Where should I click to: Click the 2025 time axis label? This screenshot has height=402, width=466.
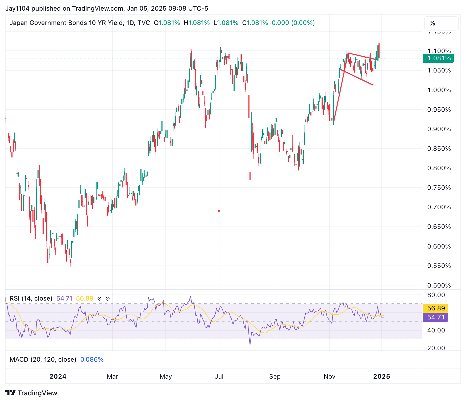(382, 377)
